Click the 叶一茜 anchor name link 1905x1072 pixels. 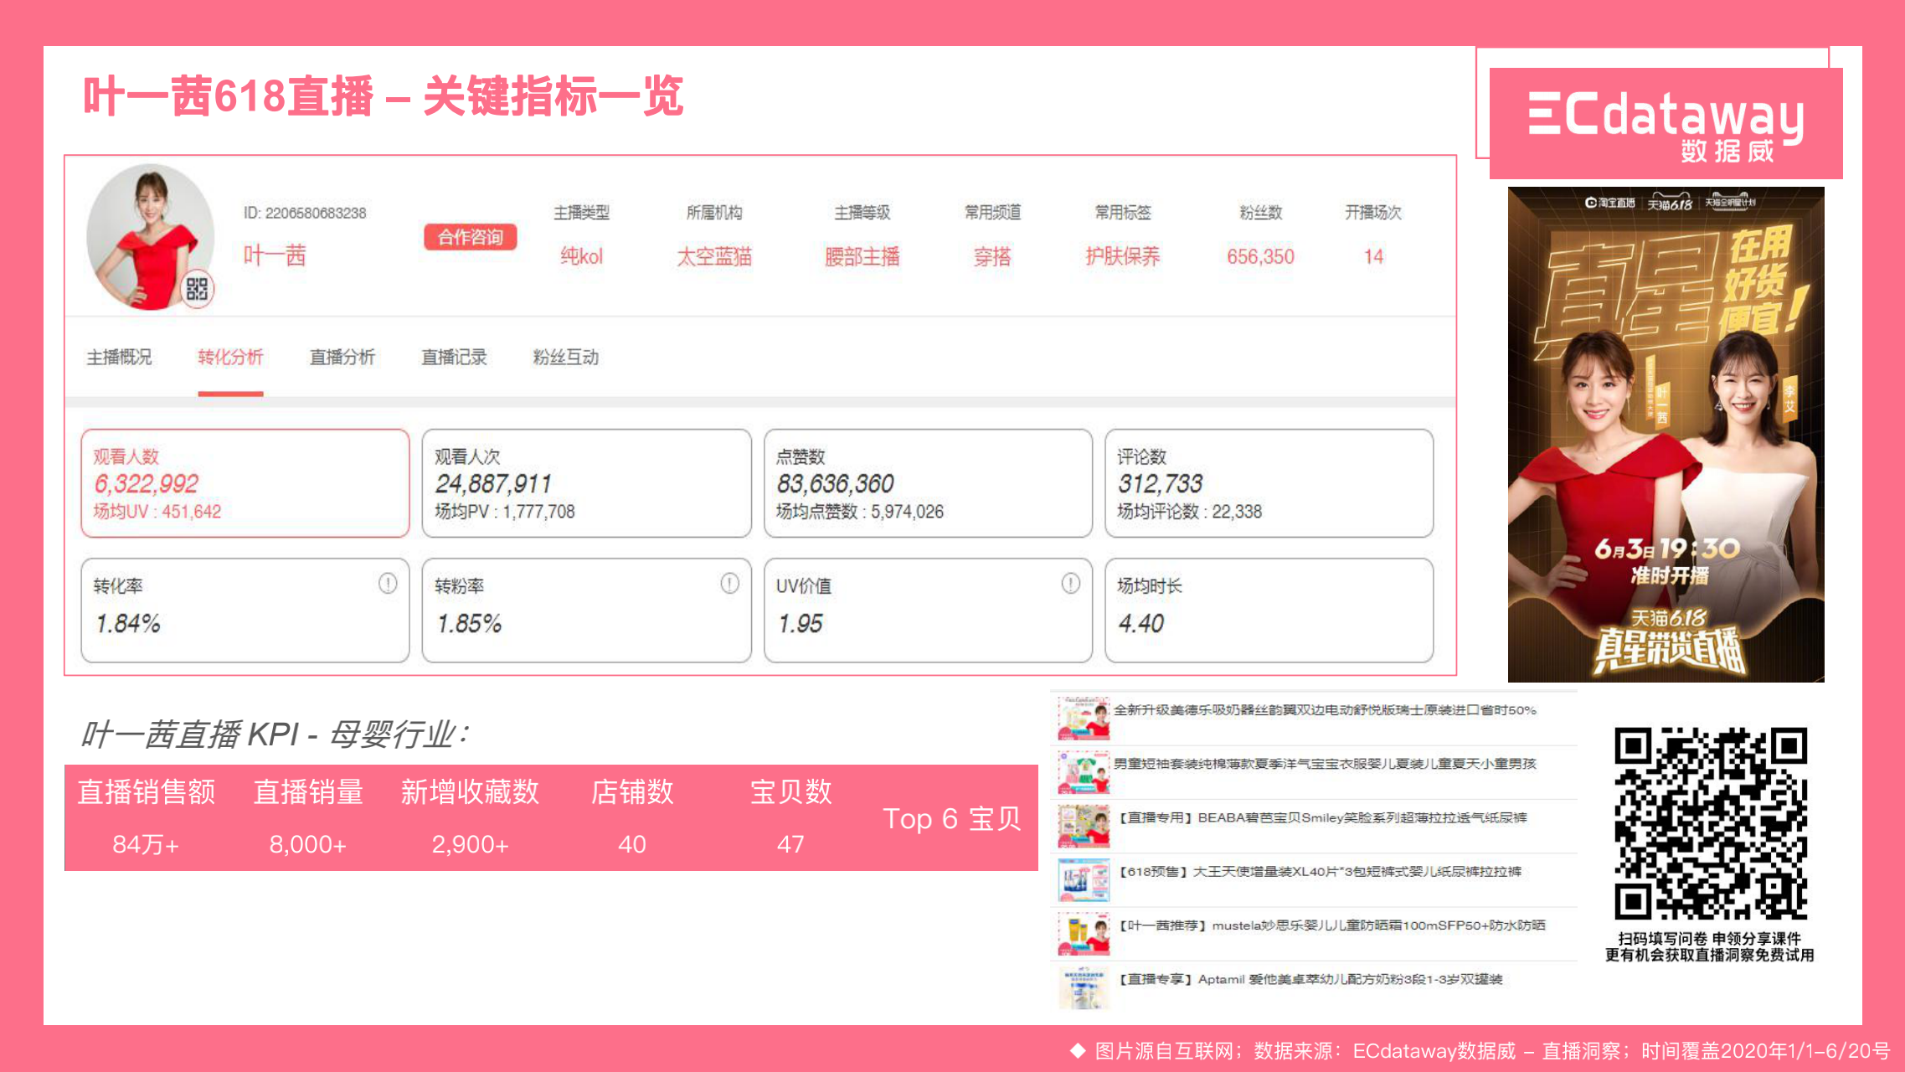[x=275, y=255]
